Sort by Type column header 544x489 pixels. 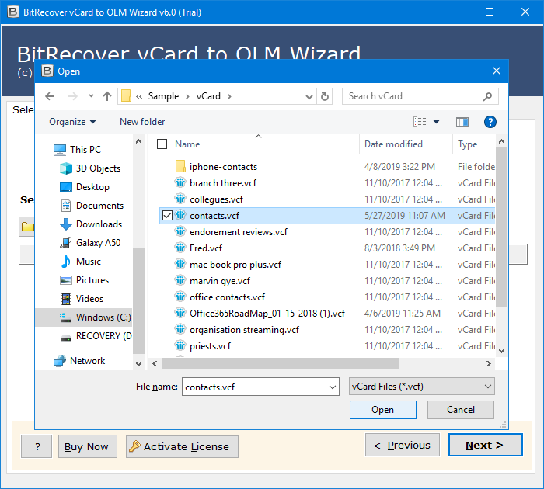pos(467,144)
